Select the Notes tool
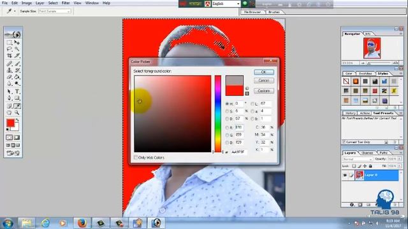The width and height of the screenshot is (408, 229). [x=10, y=106]
